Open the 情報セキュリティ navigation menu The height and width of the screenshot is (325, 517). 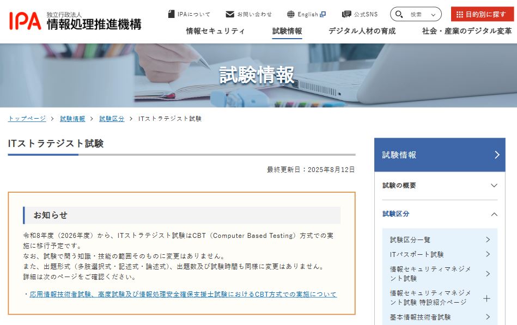pos(215,31)
